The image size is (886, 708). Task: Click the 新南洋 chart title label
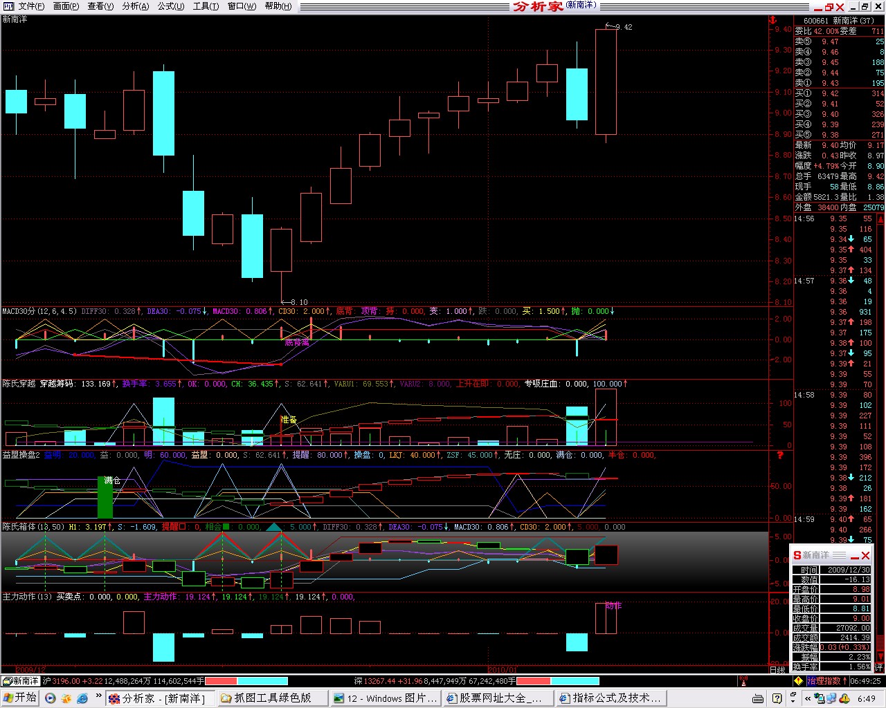click(15, 19)
